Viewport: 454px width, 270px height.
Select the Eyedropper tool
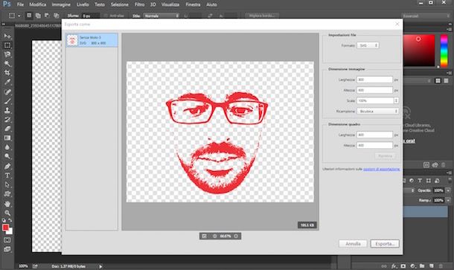7,82
